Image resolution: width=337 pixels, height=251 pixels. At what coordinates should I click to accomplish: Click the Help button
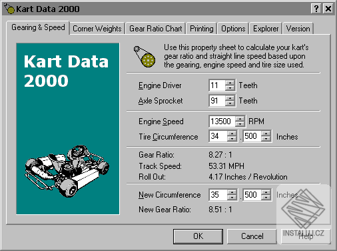(x=306, y=236)
